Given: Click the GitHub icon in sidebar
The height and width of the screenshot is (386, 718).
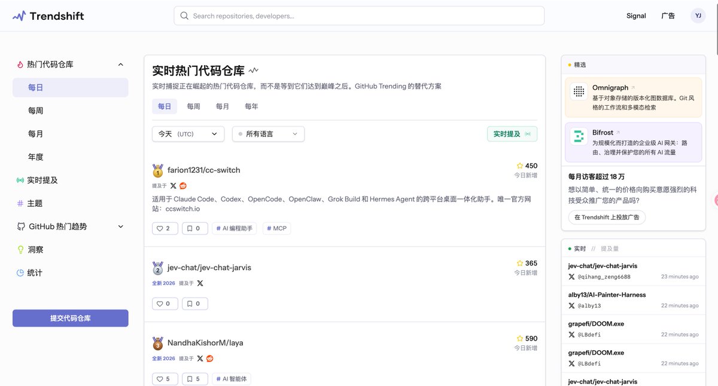Looking at the screenshot, I should pyautogui.click(x=20, y=227).
